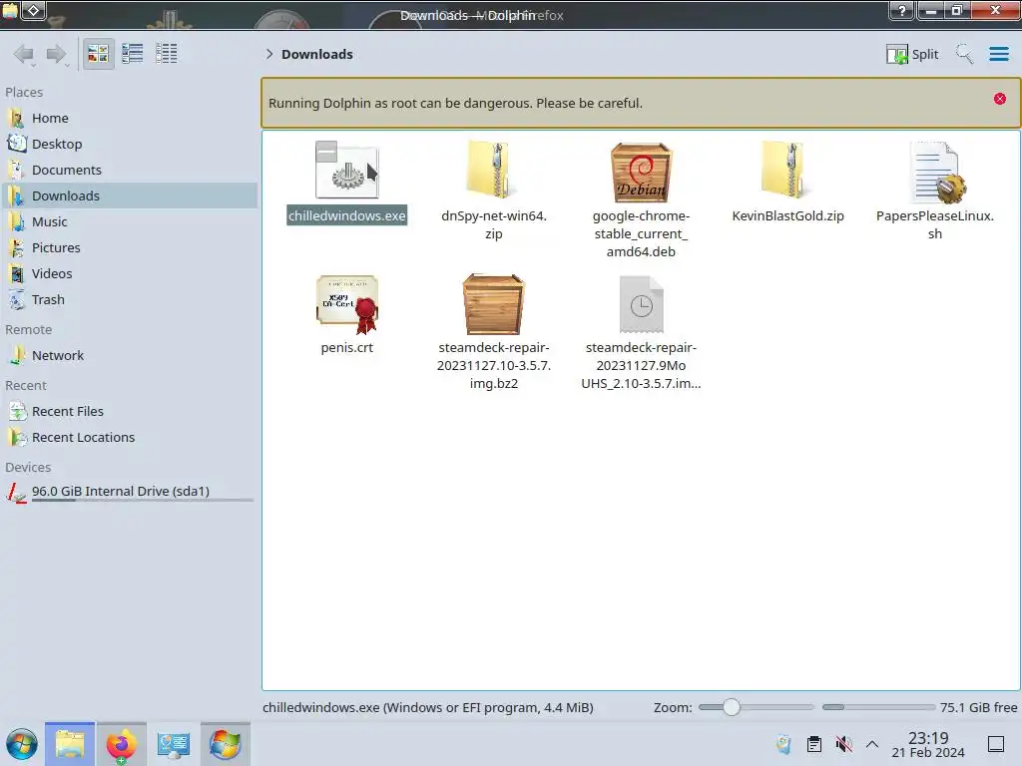The image size is (1022, 766).
Task: Toggle selection marker on chilledwindows.exe
Action: click(x=326, y=152)
